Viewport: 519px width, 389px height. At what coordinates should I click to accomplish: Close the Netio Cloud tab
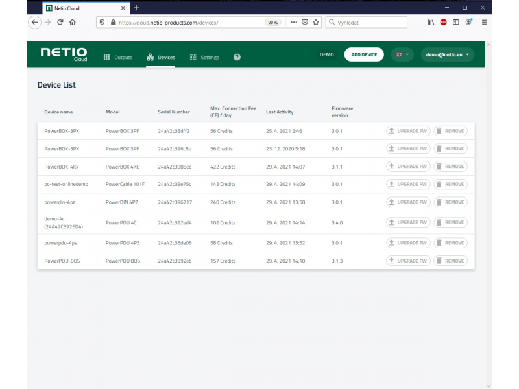123,8
